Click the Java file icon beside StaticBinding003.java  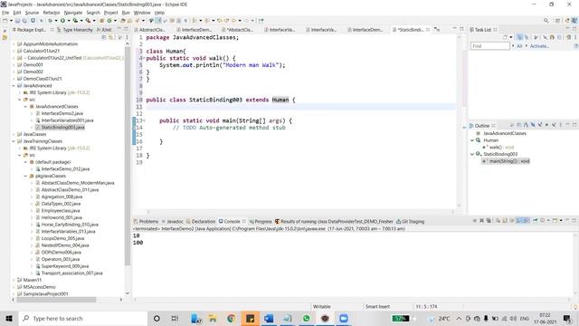point(38,127)
